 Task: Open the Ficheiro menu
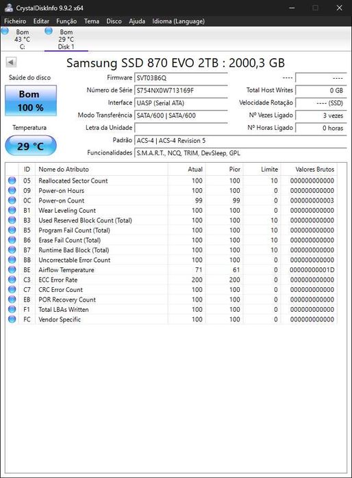coord(15,21)
